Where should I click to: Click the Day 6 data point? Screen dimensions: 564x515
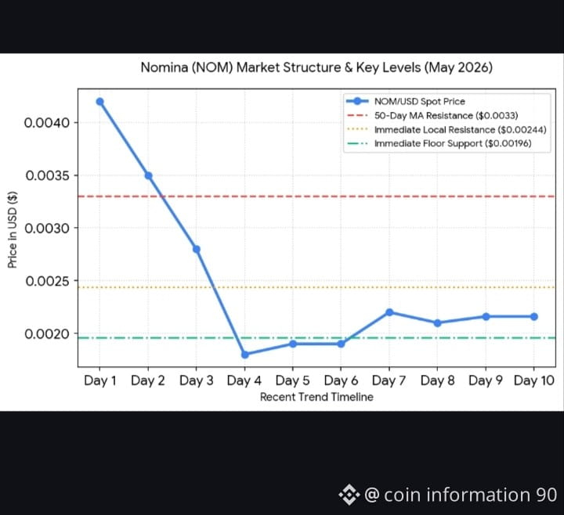tap(341, 344)
